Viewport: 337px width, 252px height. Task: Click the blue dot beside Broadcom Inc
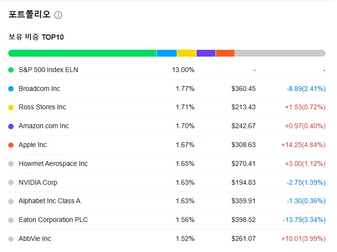[11, 89]
